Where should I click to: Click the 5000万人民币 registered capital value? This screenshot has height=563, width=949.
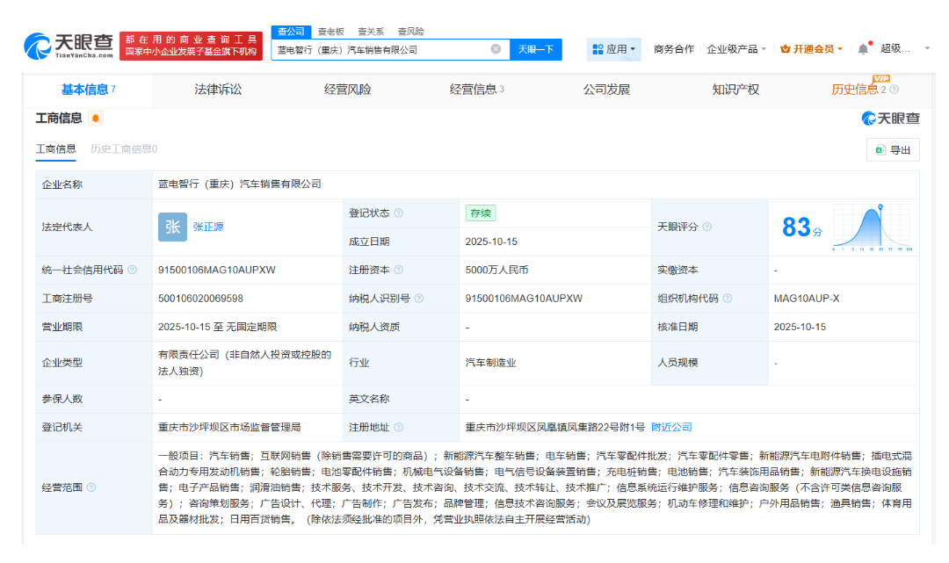496,271
